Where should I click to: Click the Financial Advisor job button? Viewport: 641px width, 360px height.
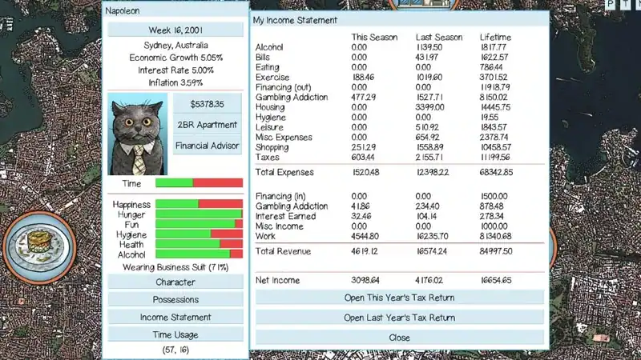207,146
